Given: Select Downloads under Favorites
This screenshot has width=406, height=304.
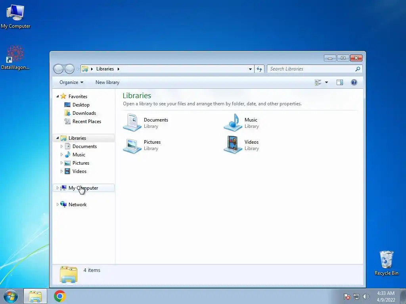Looking at the screenshot, I should (x=84, y=113).
